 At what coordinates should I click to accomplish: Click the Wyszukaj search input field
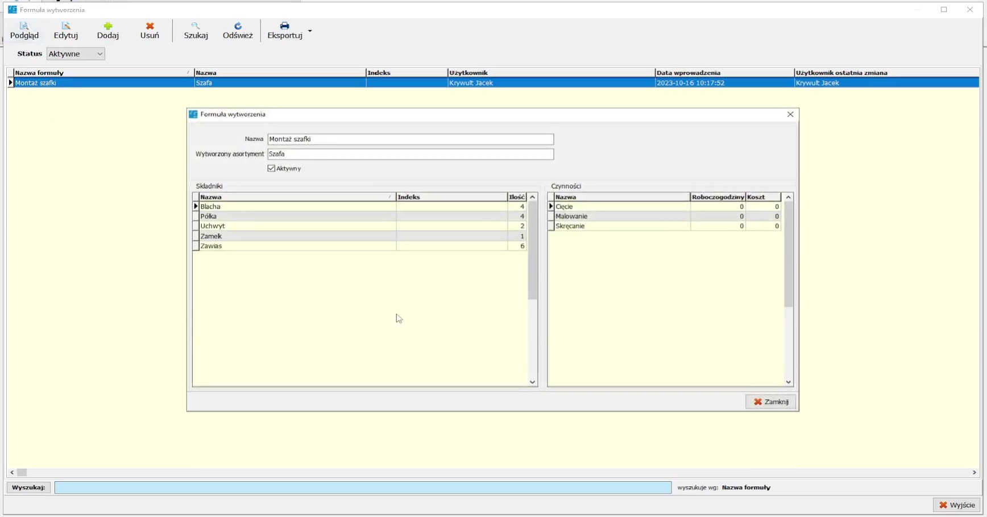click(x=363, y=487)
